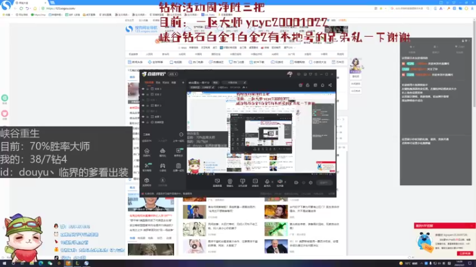Open the Windows Start menu

(x=4, y=263)
